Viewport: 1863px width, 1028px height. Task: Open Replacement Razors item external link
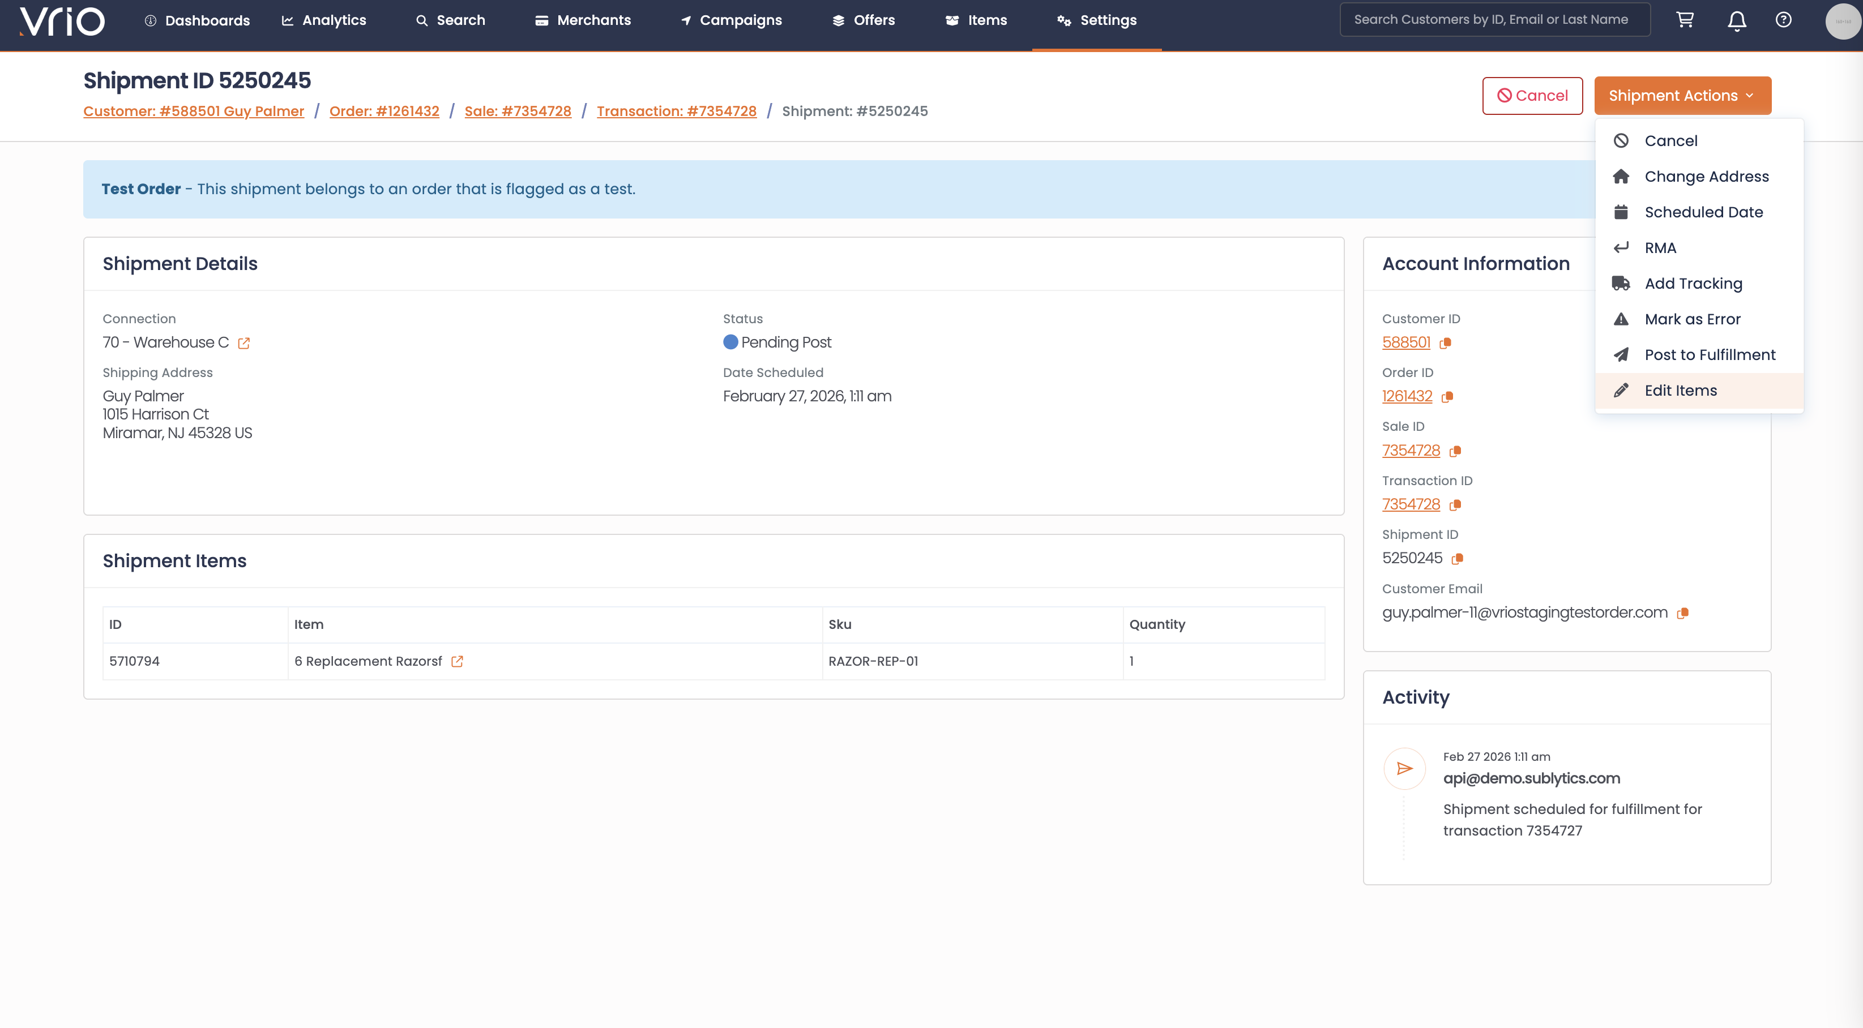click(x=457, y=662)
